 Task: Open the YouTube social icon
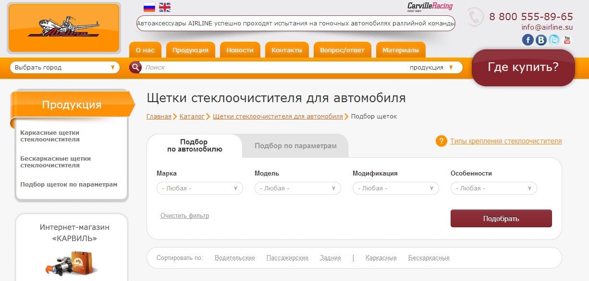pos(567,40)
